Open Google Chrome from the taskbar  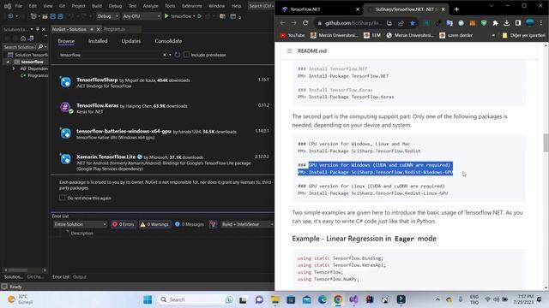(x=338, y=299)
